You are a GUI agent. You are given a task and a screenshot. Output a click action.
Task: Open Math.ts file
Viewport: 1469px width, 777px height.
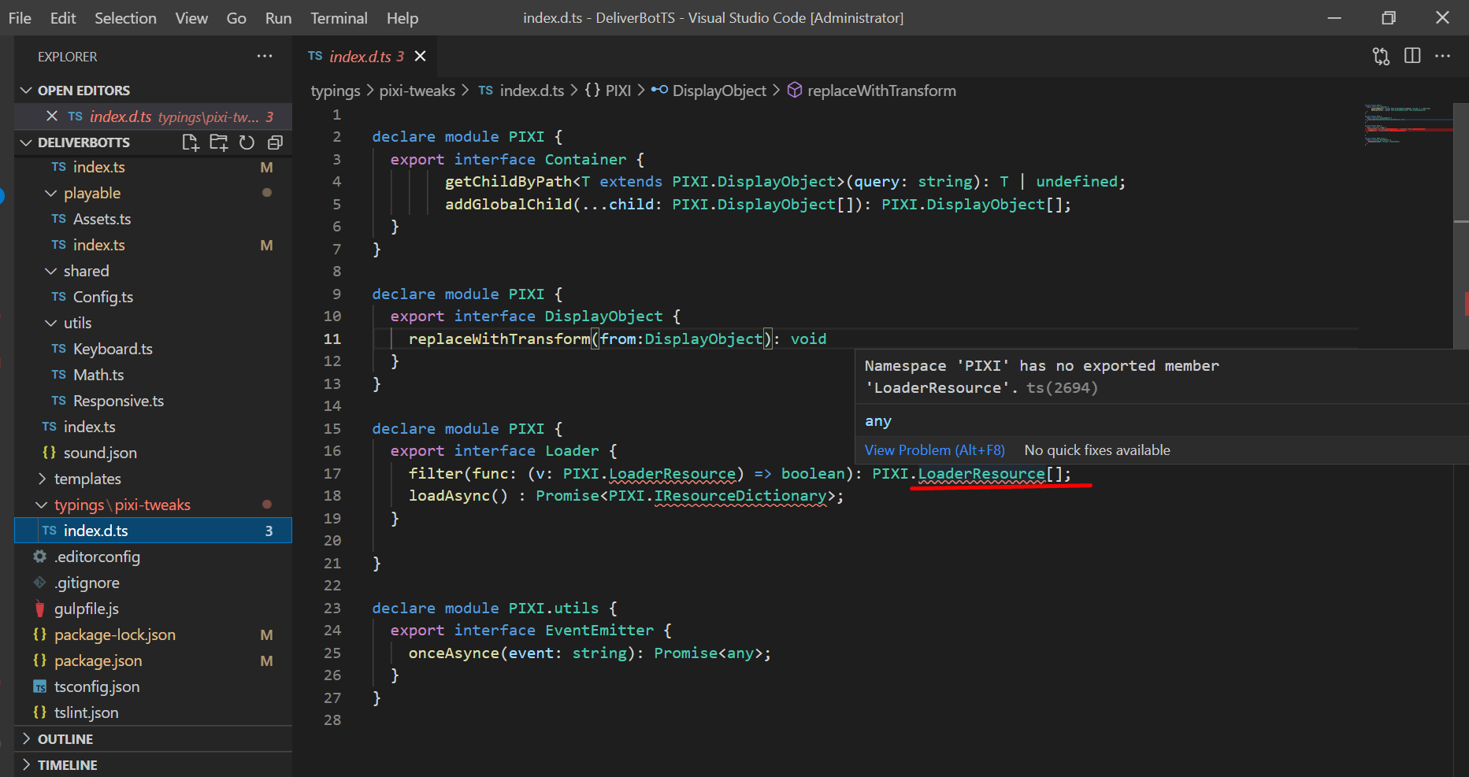click(x=98, y=375)
